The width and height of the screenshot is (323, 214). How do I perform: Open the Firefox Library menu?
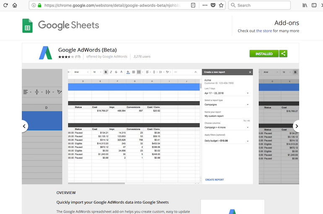[305, 5]
